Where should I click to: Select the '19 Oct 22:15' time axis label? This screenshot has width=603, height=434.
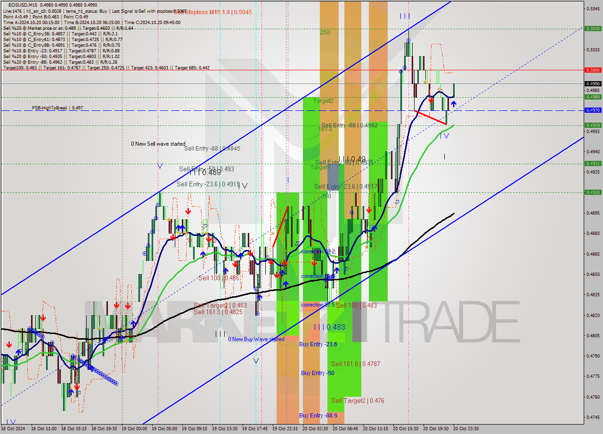point(285,429)
